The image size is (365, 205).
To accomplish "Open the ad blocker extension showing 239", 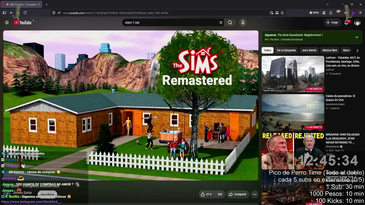I will (338, 13).
